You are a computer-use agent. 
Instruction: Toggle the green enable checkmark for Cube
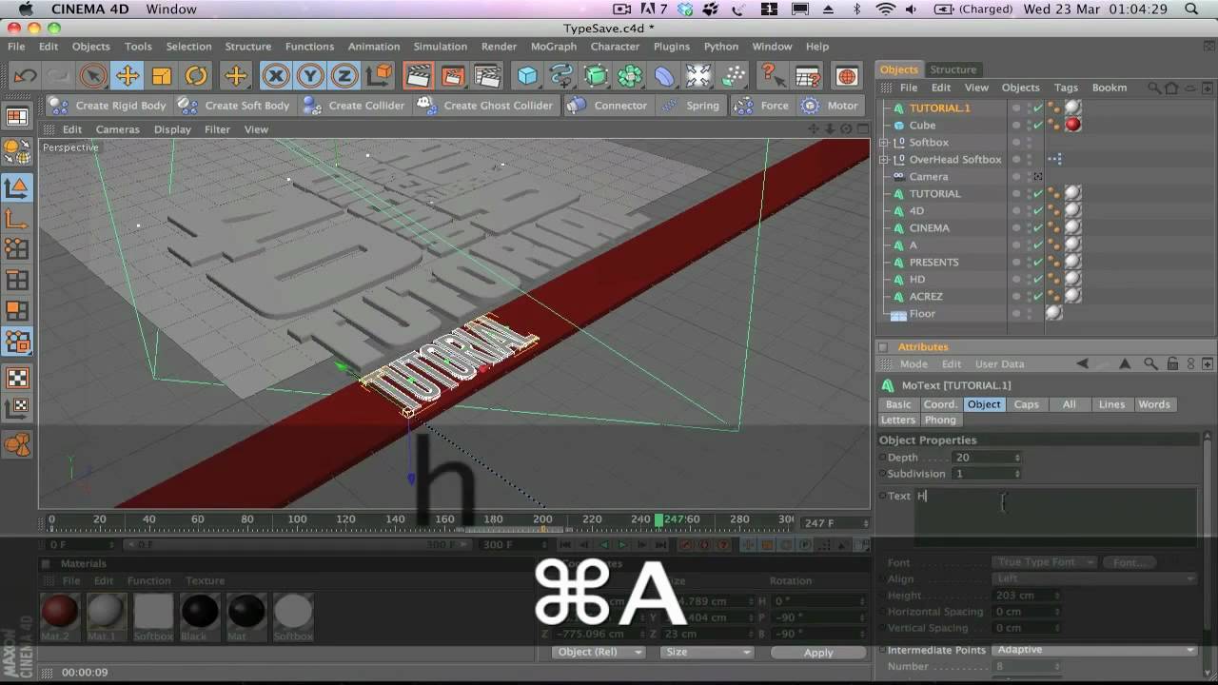1038,125
